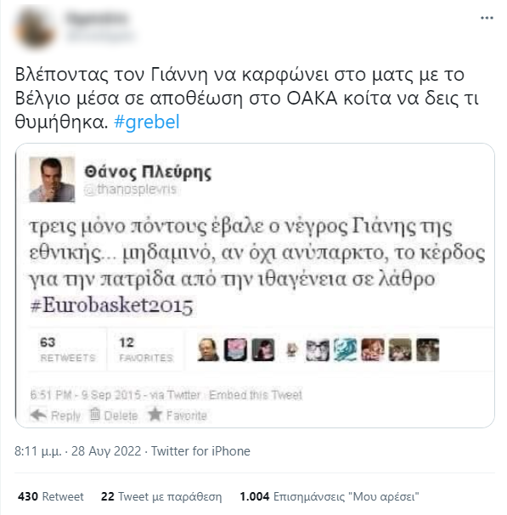
Task: Open the blurred author profile picture
Action: point(35,29)
